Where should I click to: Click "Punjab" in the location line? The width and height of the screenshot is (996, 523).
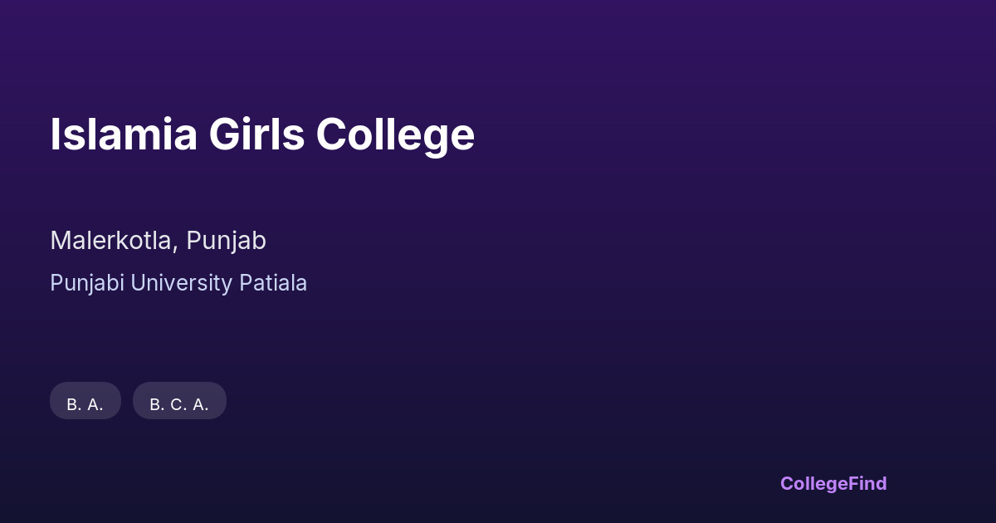[x=226, y=241]
